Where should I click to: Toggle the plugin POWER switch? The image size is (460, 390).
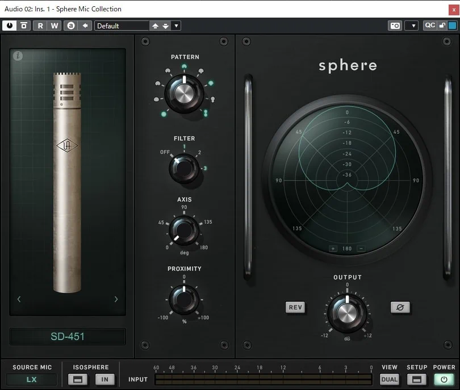pyautogui.click(x=444, y=379)
